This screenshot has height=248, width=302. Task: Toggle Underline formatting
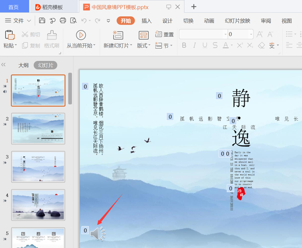pyautogui.click(x=205, y=45)
